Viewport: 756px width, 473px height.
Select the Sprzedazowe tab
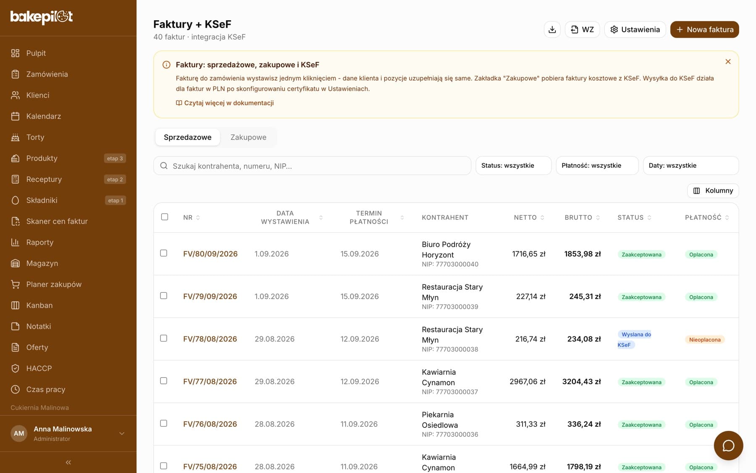tap(188, 137)
